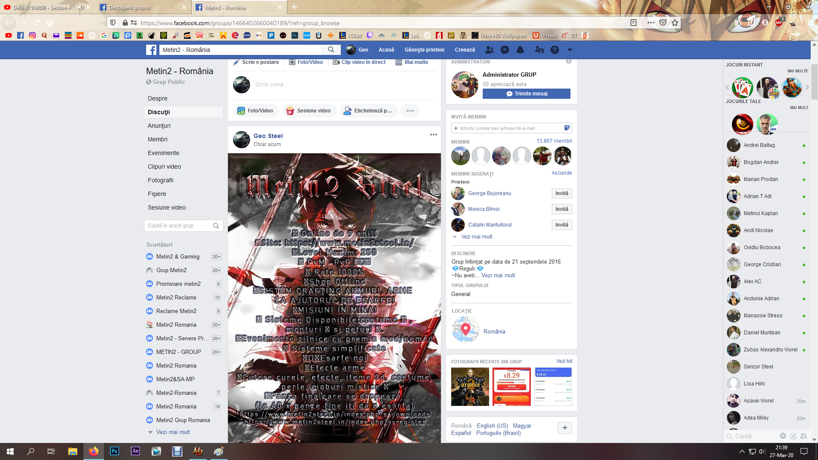This screenshot has width=818, height=460.
Task: Open the Messenger icon in Facebook header
Action: pos(505,50)
